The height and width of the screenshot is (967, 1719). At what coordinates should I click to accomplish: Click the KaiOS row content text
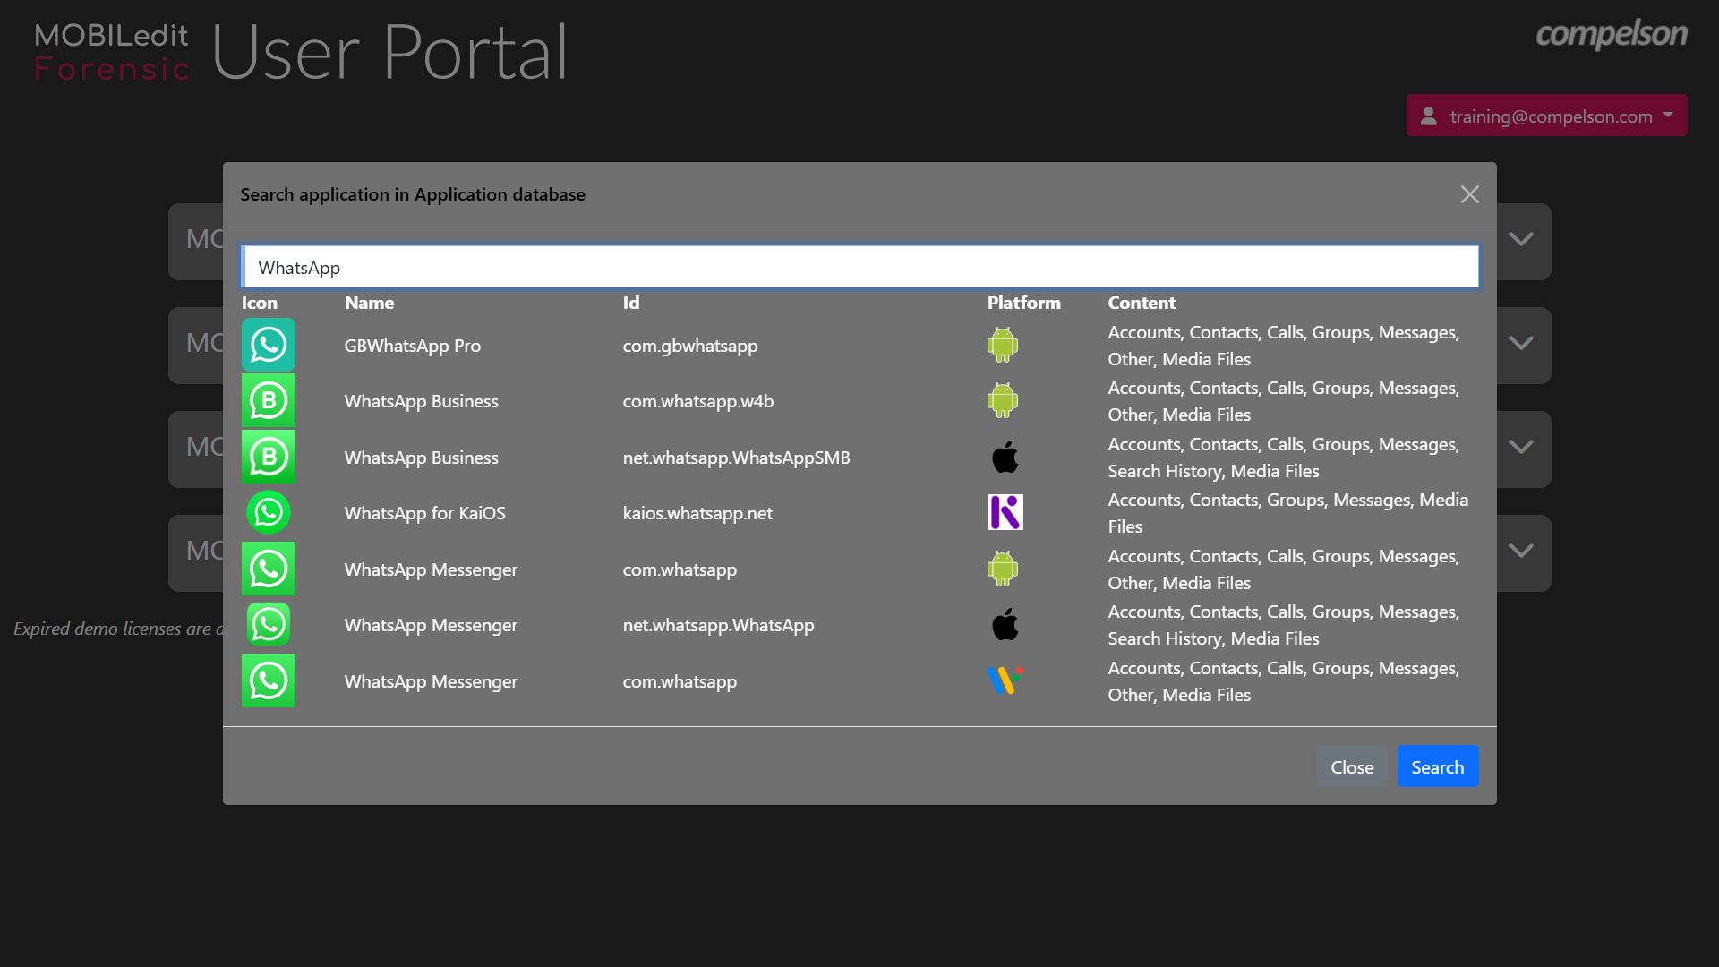pyautogui.click(x=1288, y=513)
